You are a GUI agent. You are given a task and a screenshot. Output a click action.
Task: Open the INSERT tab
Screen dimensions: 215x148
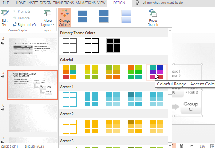[x=33, y=3]
